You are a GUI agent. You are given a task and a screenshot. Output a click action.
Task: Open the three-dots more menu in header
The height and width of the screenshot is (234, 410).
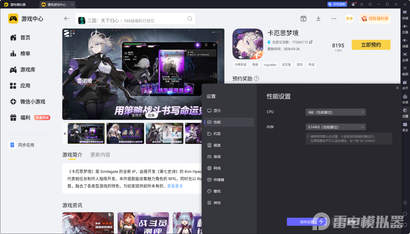click(334, 18)
